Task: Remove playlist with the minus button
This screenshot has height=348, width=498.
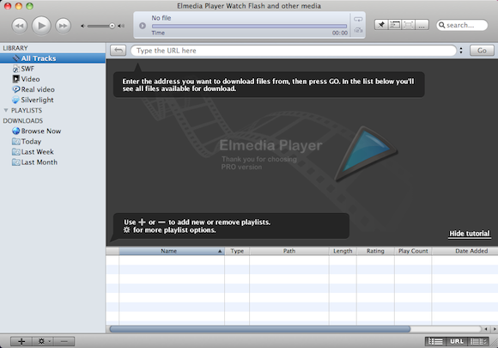Action: coord(64,341)
